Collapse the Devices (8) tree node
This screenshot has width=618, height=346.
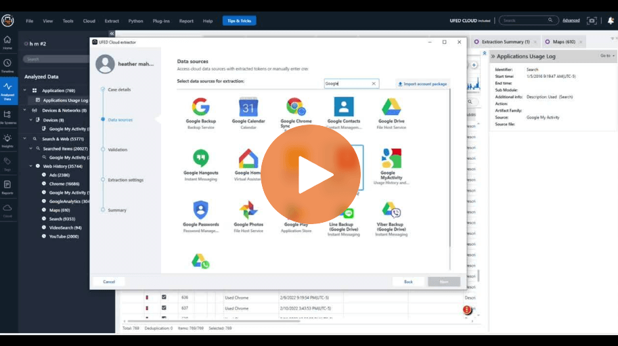click(x=30, y=120)
